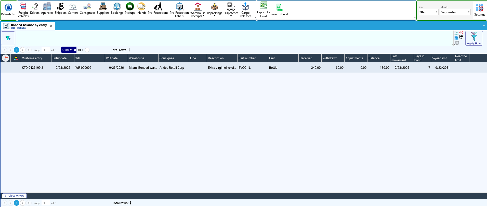Screen dimensions: 487x207
Task: Click the red sort arrows icon
Action: tap(461, 33)
